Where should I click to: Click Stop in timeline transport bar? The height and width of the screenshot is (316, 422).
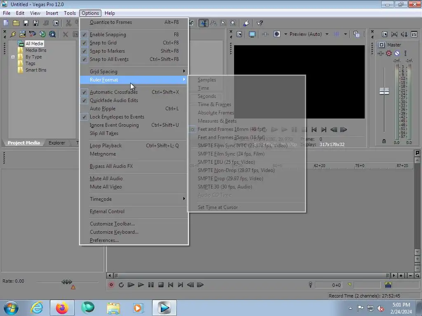pos(161,285)
